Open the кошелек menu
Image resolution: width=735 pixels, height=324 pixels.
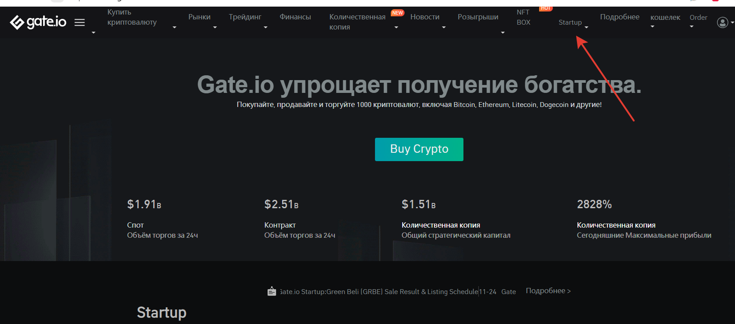coord(665,17)
